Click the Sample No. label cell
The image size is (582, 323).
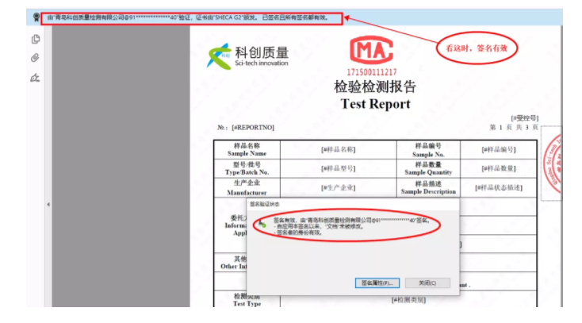click(x=428, y=149)
